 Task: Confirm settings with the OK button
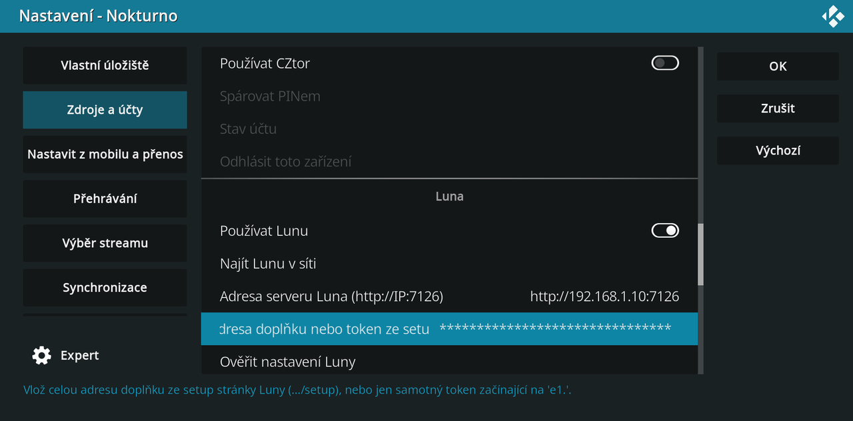778,66
